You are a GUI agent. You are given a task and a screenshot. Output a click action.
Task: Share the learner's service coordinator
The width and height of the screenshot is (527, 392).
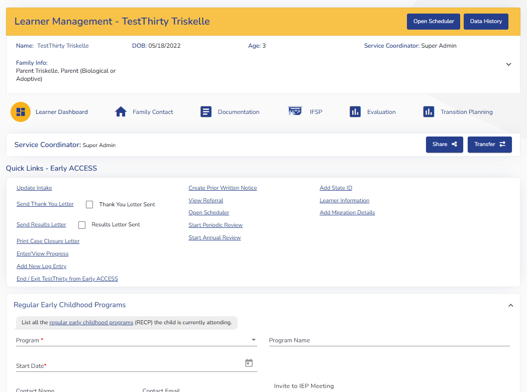tap(444, 145)
